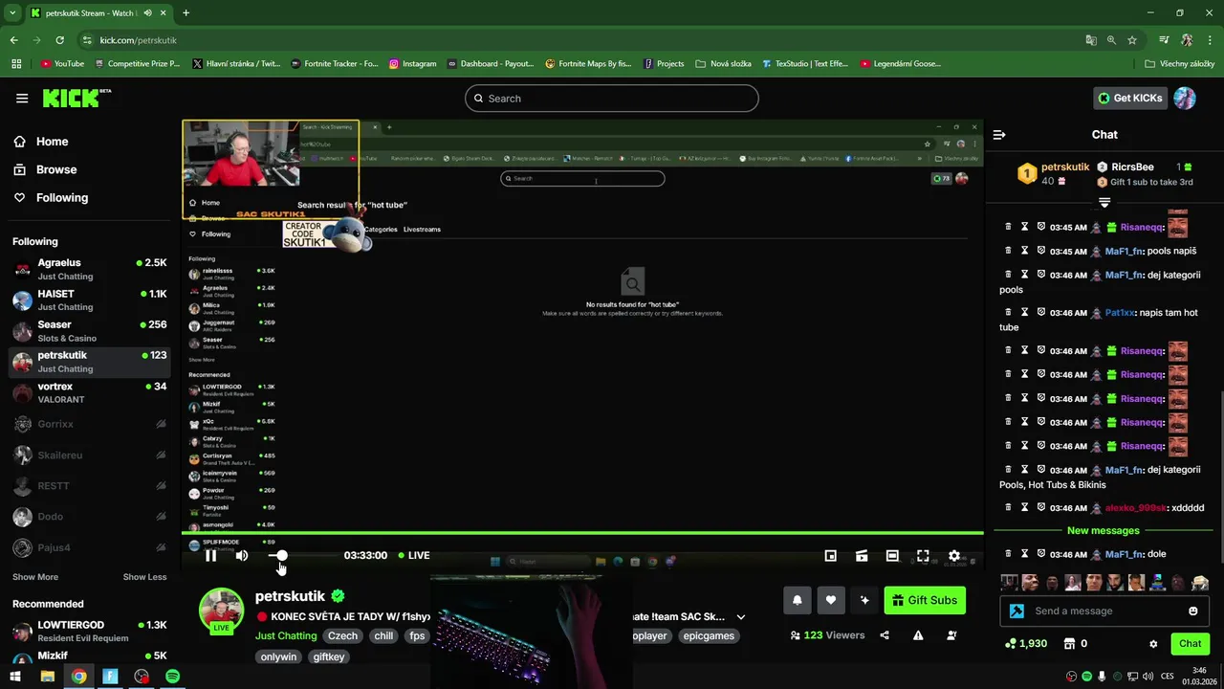Image resolution: width=1224 pixels, height=689 pixels.
Task: Collapse list with Show Less
Action: click(x=144, y=577)
